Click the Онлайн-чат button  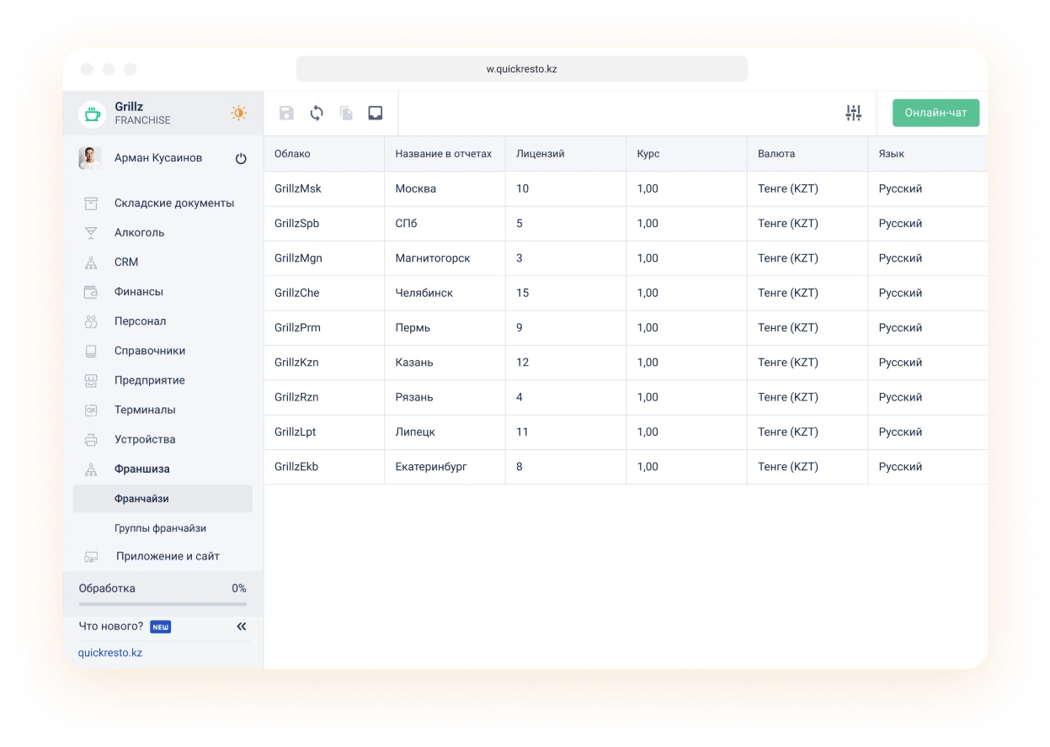[935, 113]
